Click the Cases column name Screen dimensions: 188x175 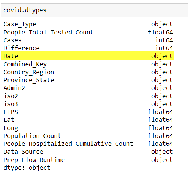pyautogui.click(x=12, y=40)
